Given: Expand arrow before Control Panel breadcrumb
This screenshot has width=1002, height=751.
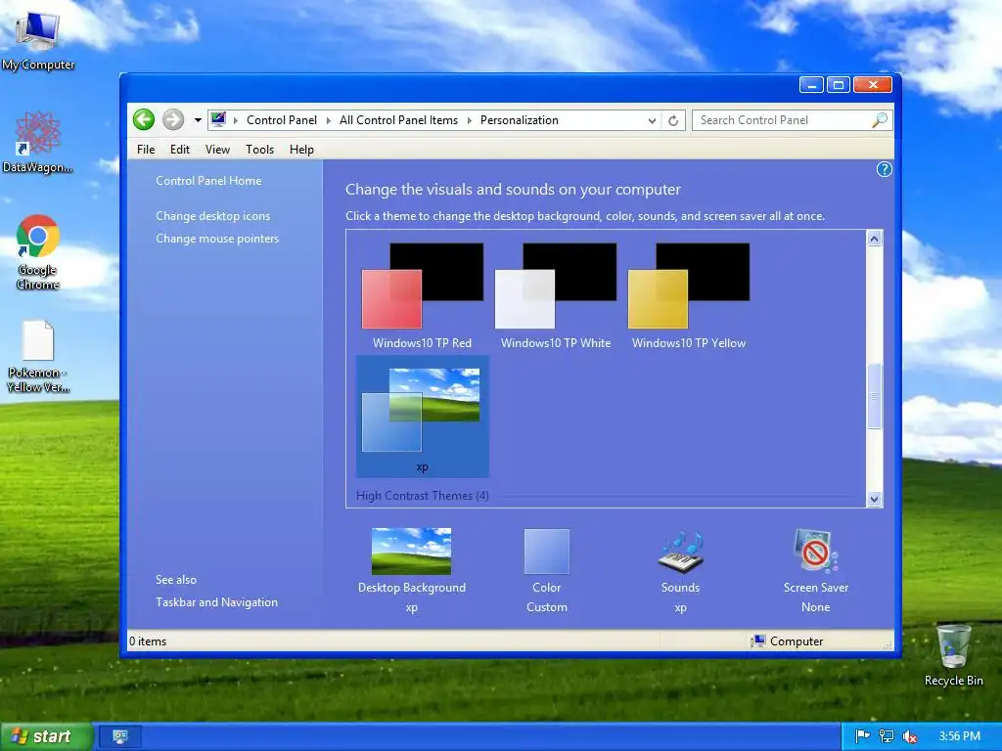Looking at the screenshot, I should [235, 120].
